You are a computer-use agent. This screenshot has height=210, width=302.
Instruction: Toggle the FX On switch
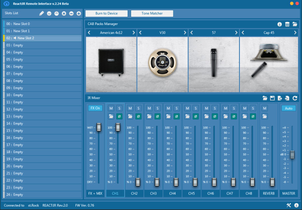[95, 108]
